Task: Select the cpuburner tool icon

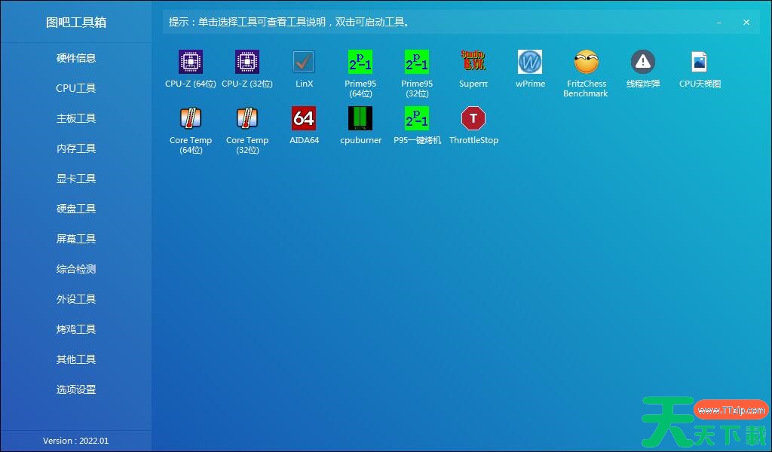Action: pos(360,118)
